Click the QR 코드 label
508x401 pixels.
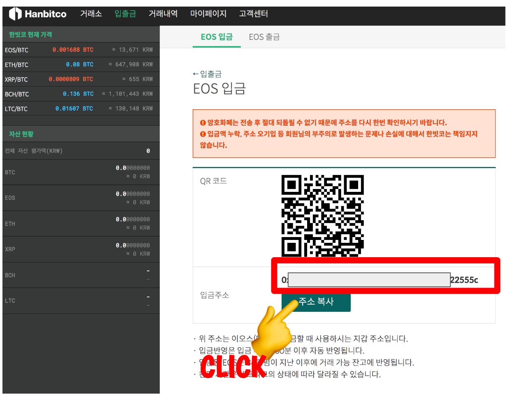click(x=213, y=181)
